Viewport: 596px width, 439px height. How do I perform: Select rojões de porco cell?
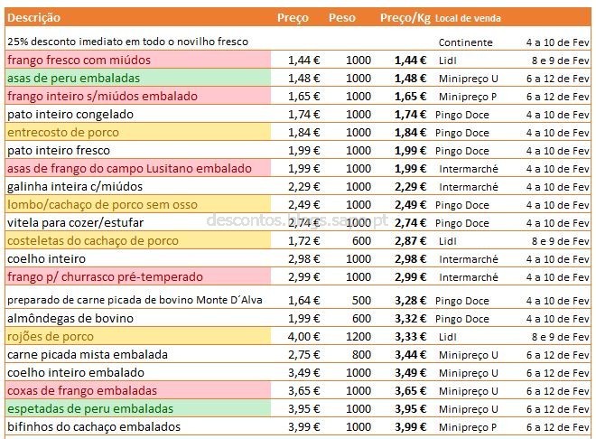138,336
